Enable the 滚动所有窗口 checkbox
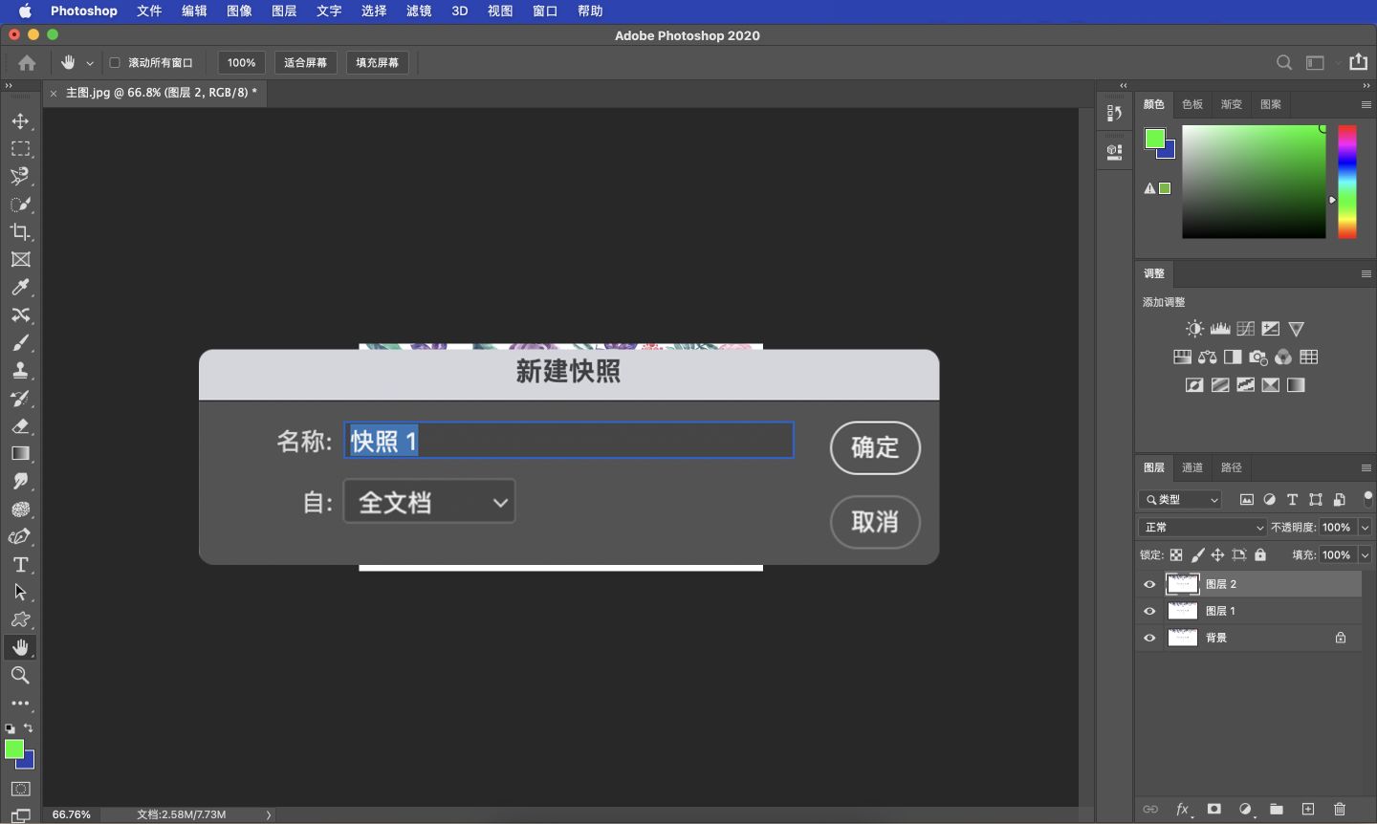Viewport: 1377px width, 824px height. click(112, 62)
